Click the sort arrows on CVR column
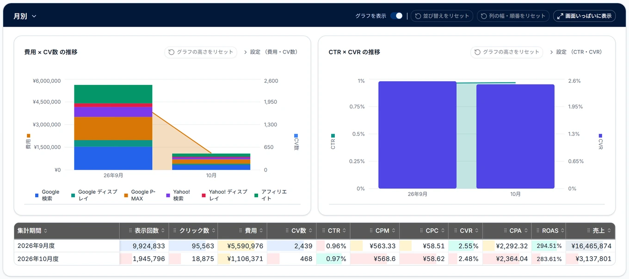 click(477, 231)
